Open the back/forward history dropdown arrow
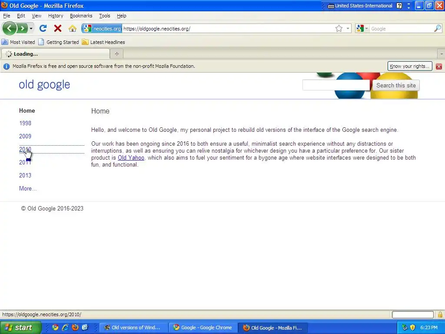 coord(31,28)
